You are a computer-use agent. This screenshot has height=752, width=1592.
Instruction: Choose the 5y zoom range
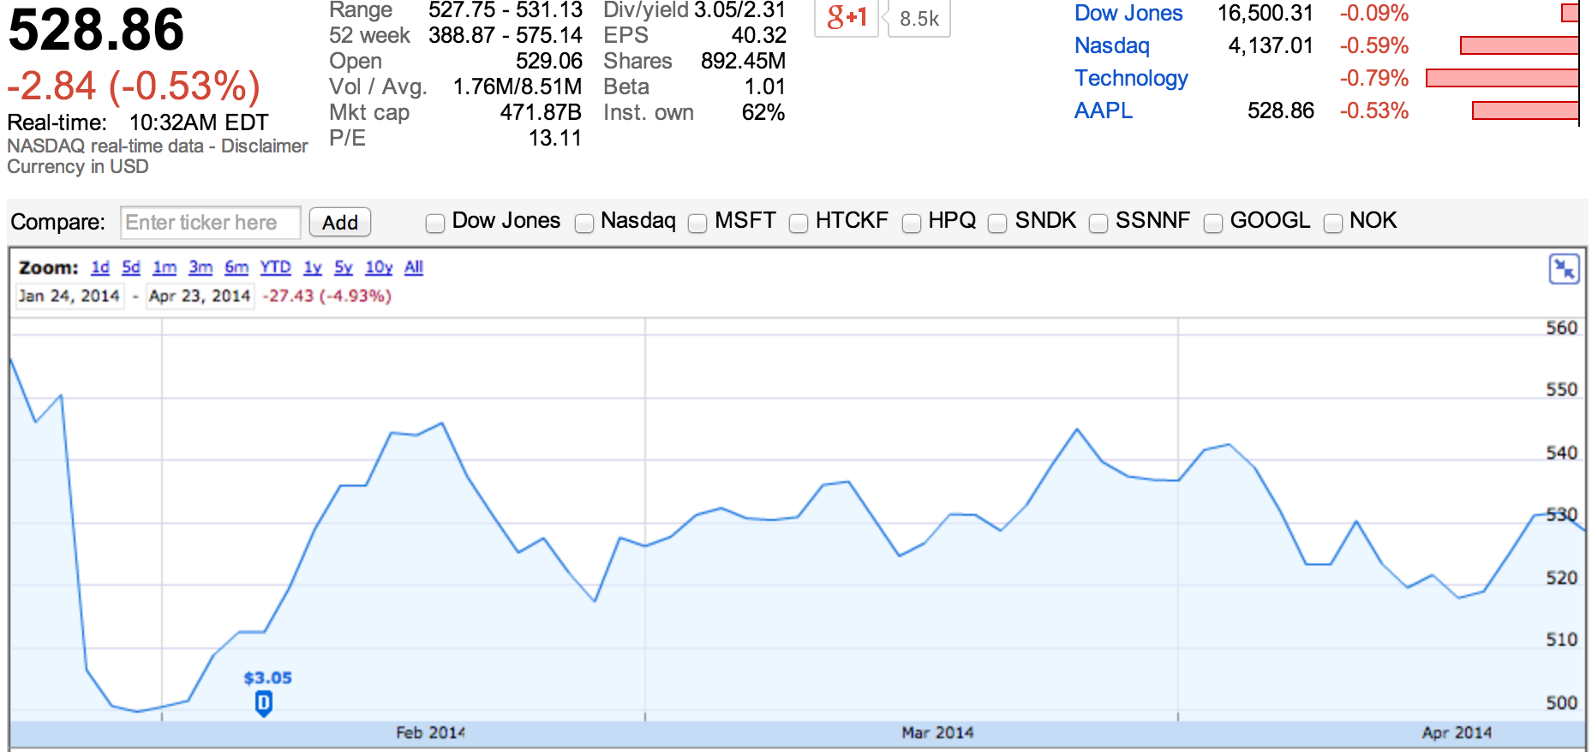[344, 267]
